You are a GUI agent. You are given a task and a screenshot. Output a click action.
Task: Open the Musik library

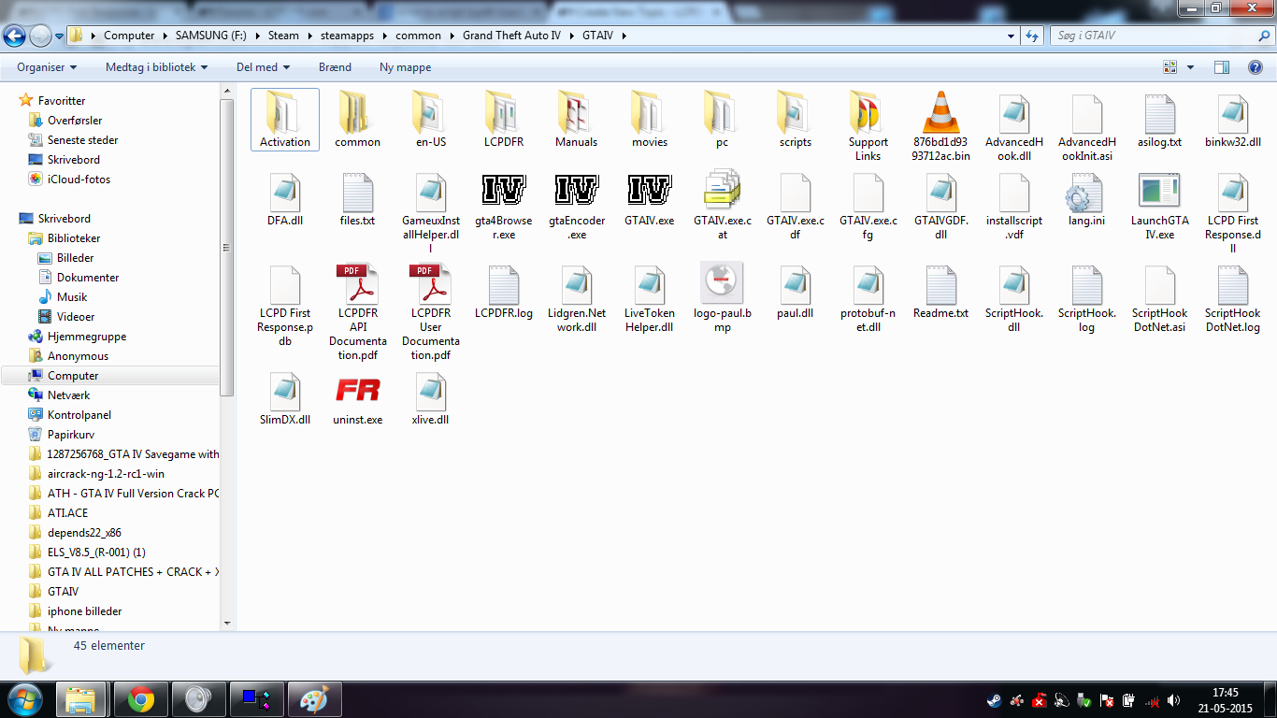[x=72, y=297]
